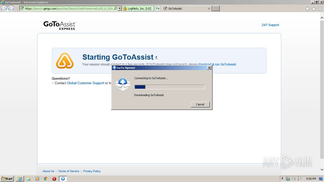Image resolution: width=324 pixels, height=182 pixels.
Task: Click the Starting GoToAssist heading
Action: (x=118, y=57)
